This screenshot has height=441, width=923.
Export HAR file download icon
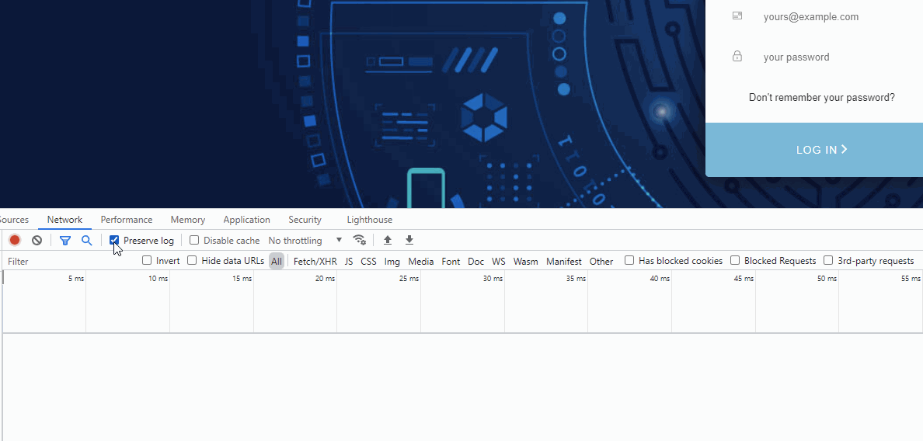click(x=409, y=240)
